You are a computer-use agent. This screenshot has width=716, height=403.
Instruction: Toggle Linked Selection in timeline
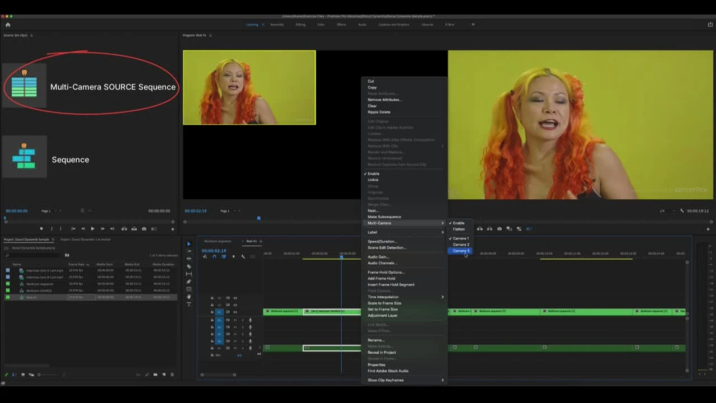pyautogui.click(x=224, y=257)
